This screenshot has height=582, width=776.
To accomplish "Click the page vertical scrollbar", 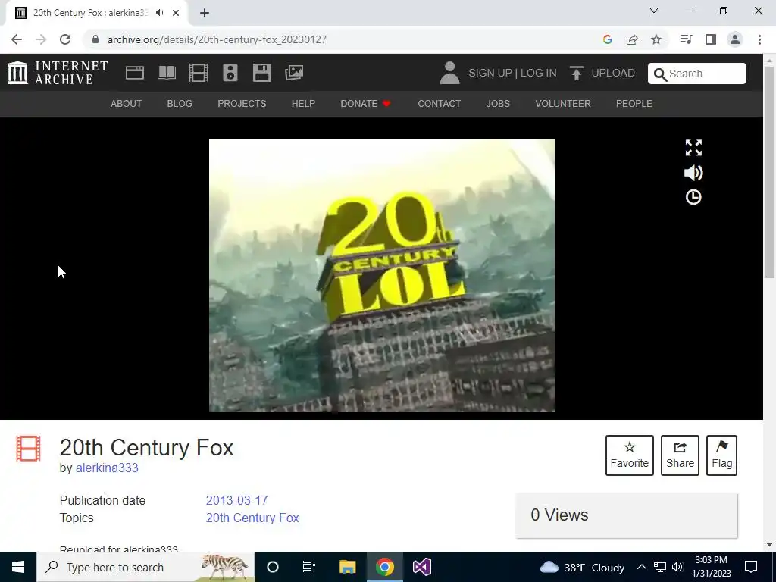I will coord(770,172).
